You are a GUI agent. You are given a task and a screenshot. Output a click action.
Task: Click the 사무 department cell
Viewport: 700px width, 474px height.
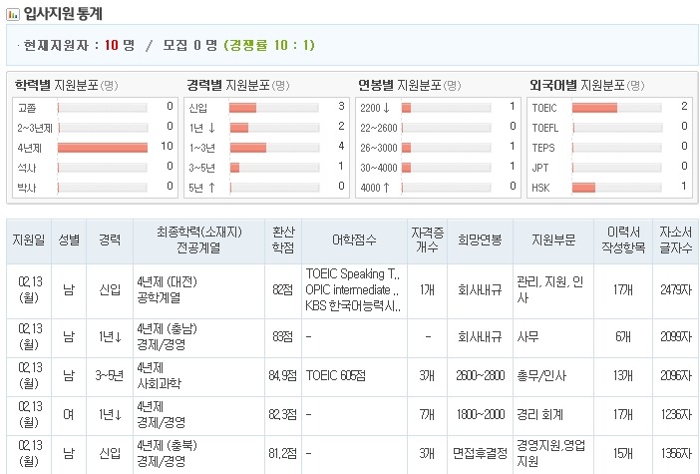(x=553, y=337)
